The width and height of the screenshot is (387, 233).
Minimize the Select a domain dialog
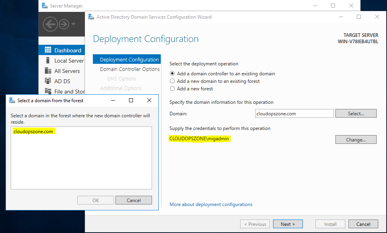pos(113,100)
